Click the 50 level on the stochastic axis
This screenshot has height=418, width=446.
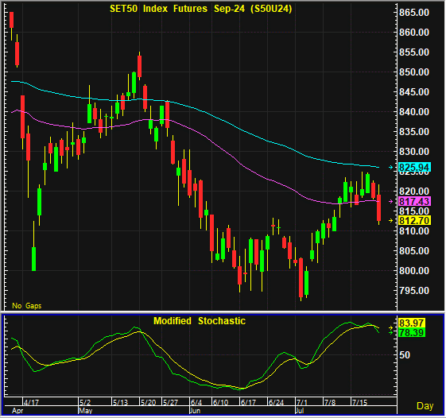405,355
